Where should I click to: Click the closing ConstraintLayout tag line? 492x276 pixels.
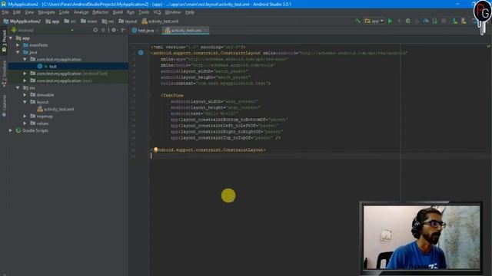(x=209, y=150)
